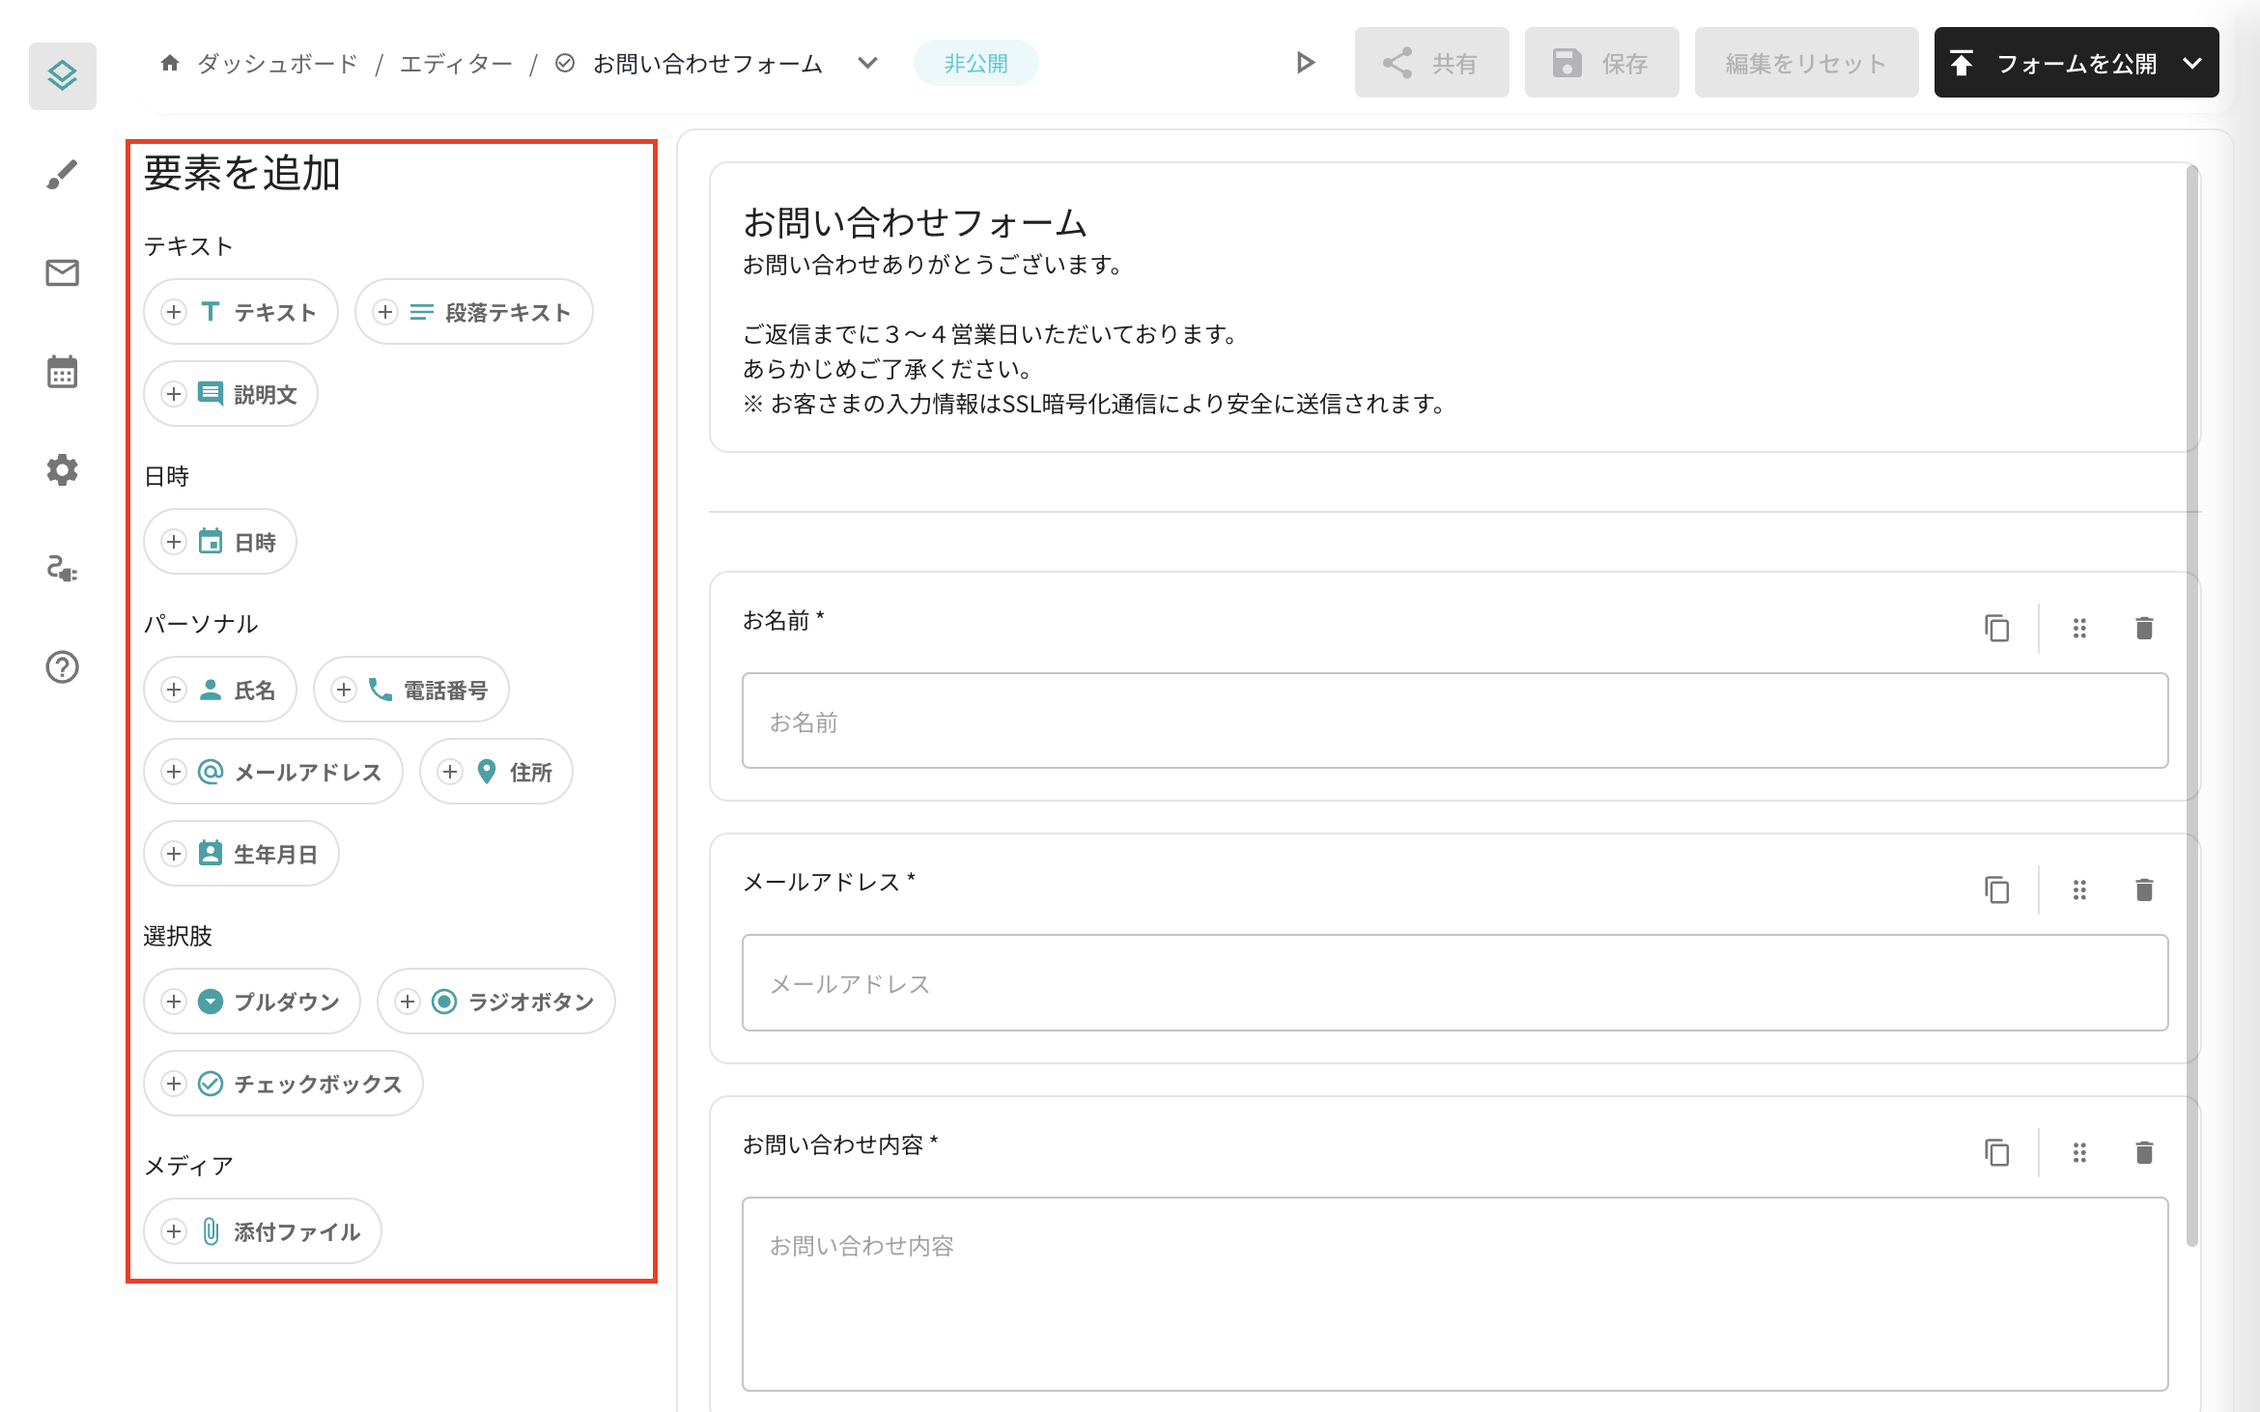Grab the drag handle of お名前 field

point(2079,628)
